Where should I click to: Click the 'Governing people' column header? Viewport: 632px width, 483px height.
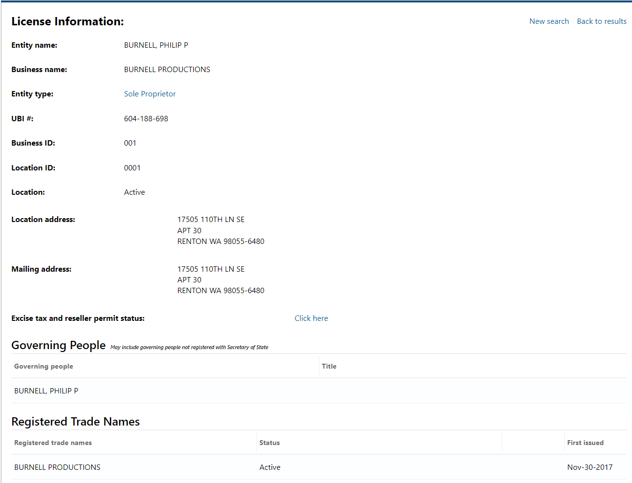[x=43, y=366]
